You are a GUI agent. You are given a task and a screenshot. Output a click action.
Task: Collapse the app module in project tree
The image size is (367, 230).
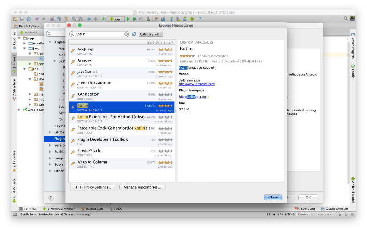tap(20, 38)
